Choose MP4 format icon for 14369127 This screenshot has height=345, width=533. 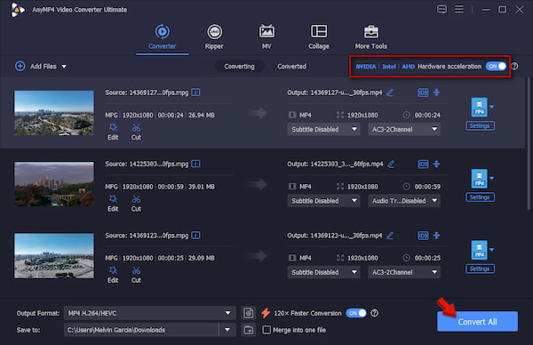[x=479, y=107]
